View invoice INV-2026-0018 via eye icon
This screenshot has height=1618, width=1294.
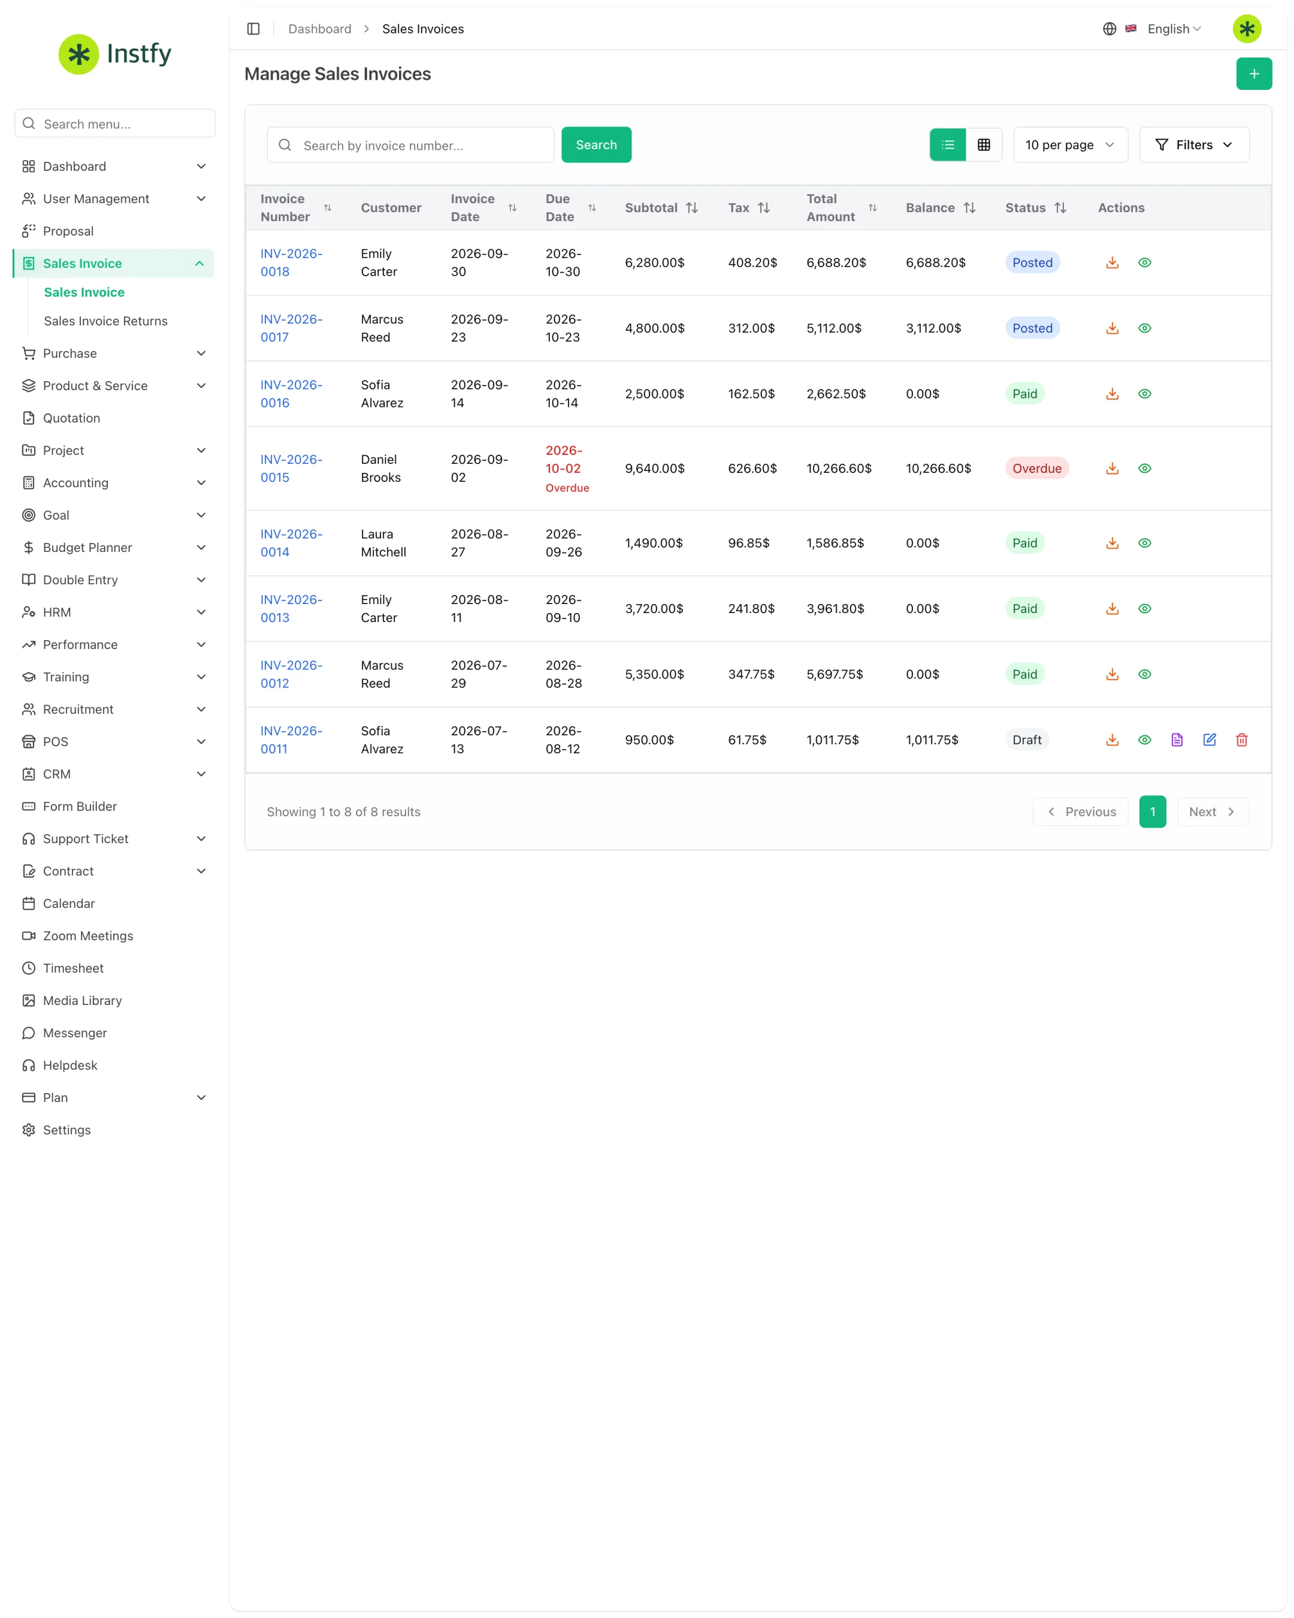[1144, 262]
